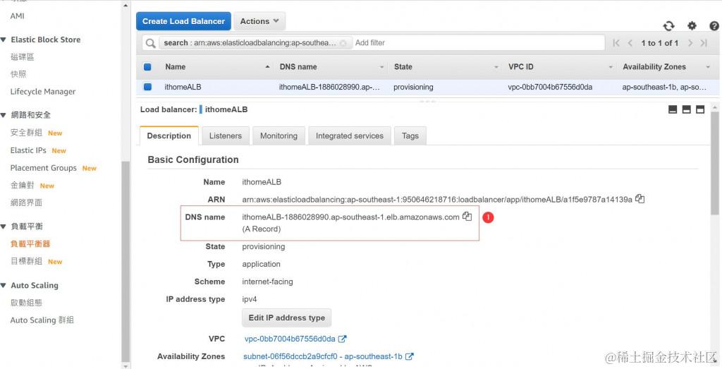Click the search magnifier icon
The width and height of the screenshot is (722, 369).
click(150, 43)
